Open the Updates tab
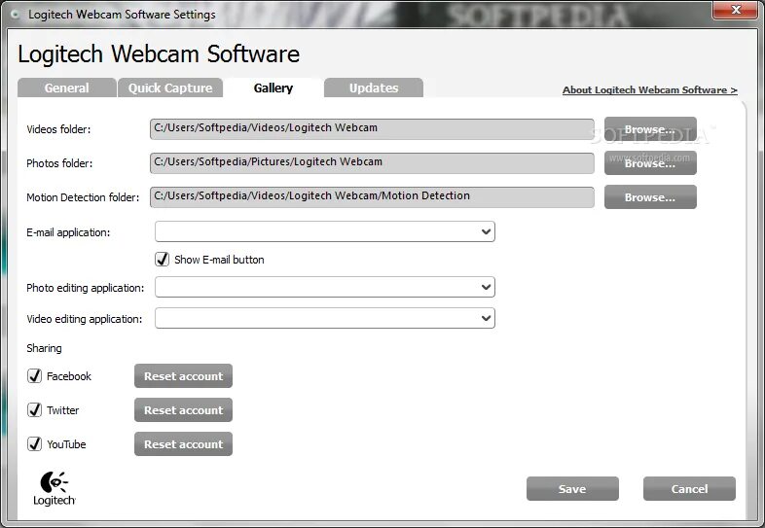Image resolution: width=765 pixels, height=528 pixels. (x=374, y=88)
